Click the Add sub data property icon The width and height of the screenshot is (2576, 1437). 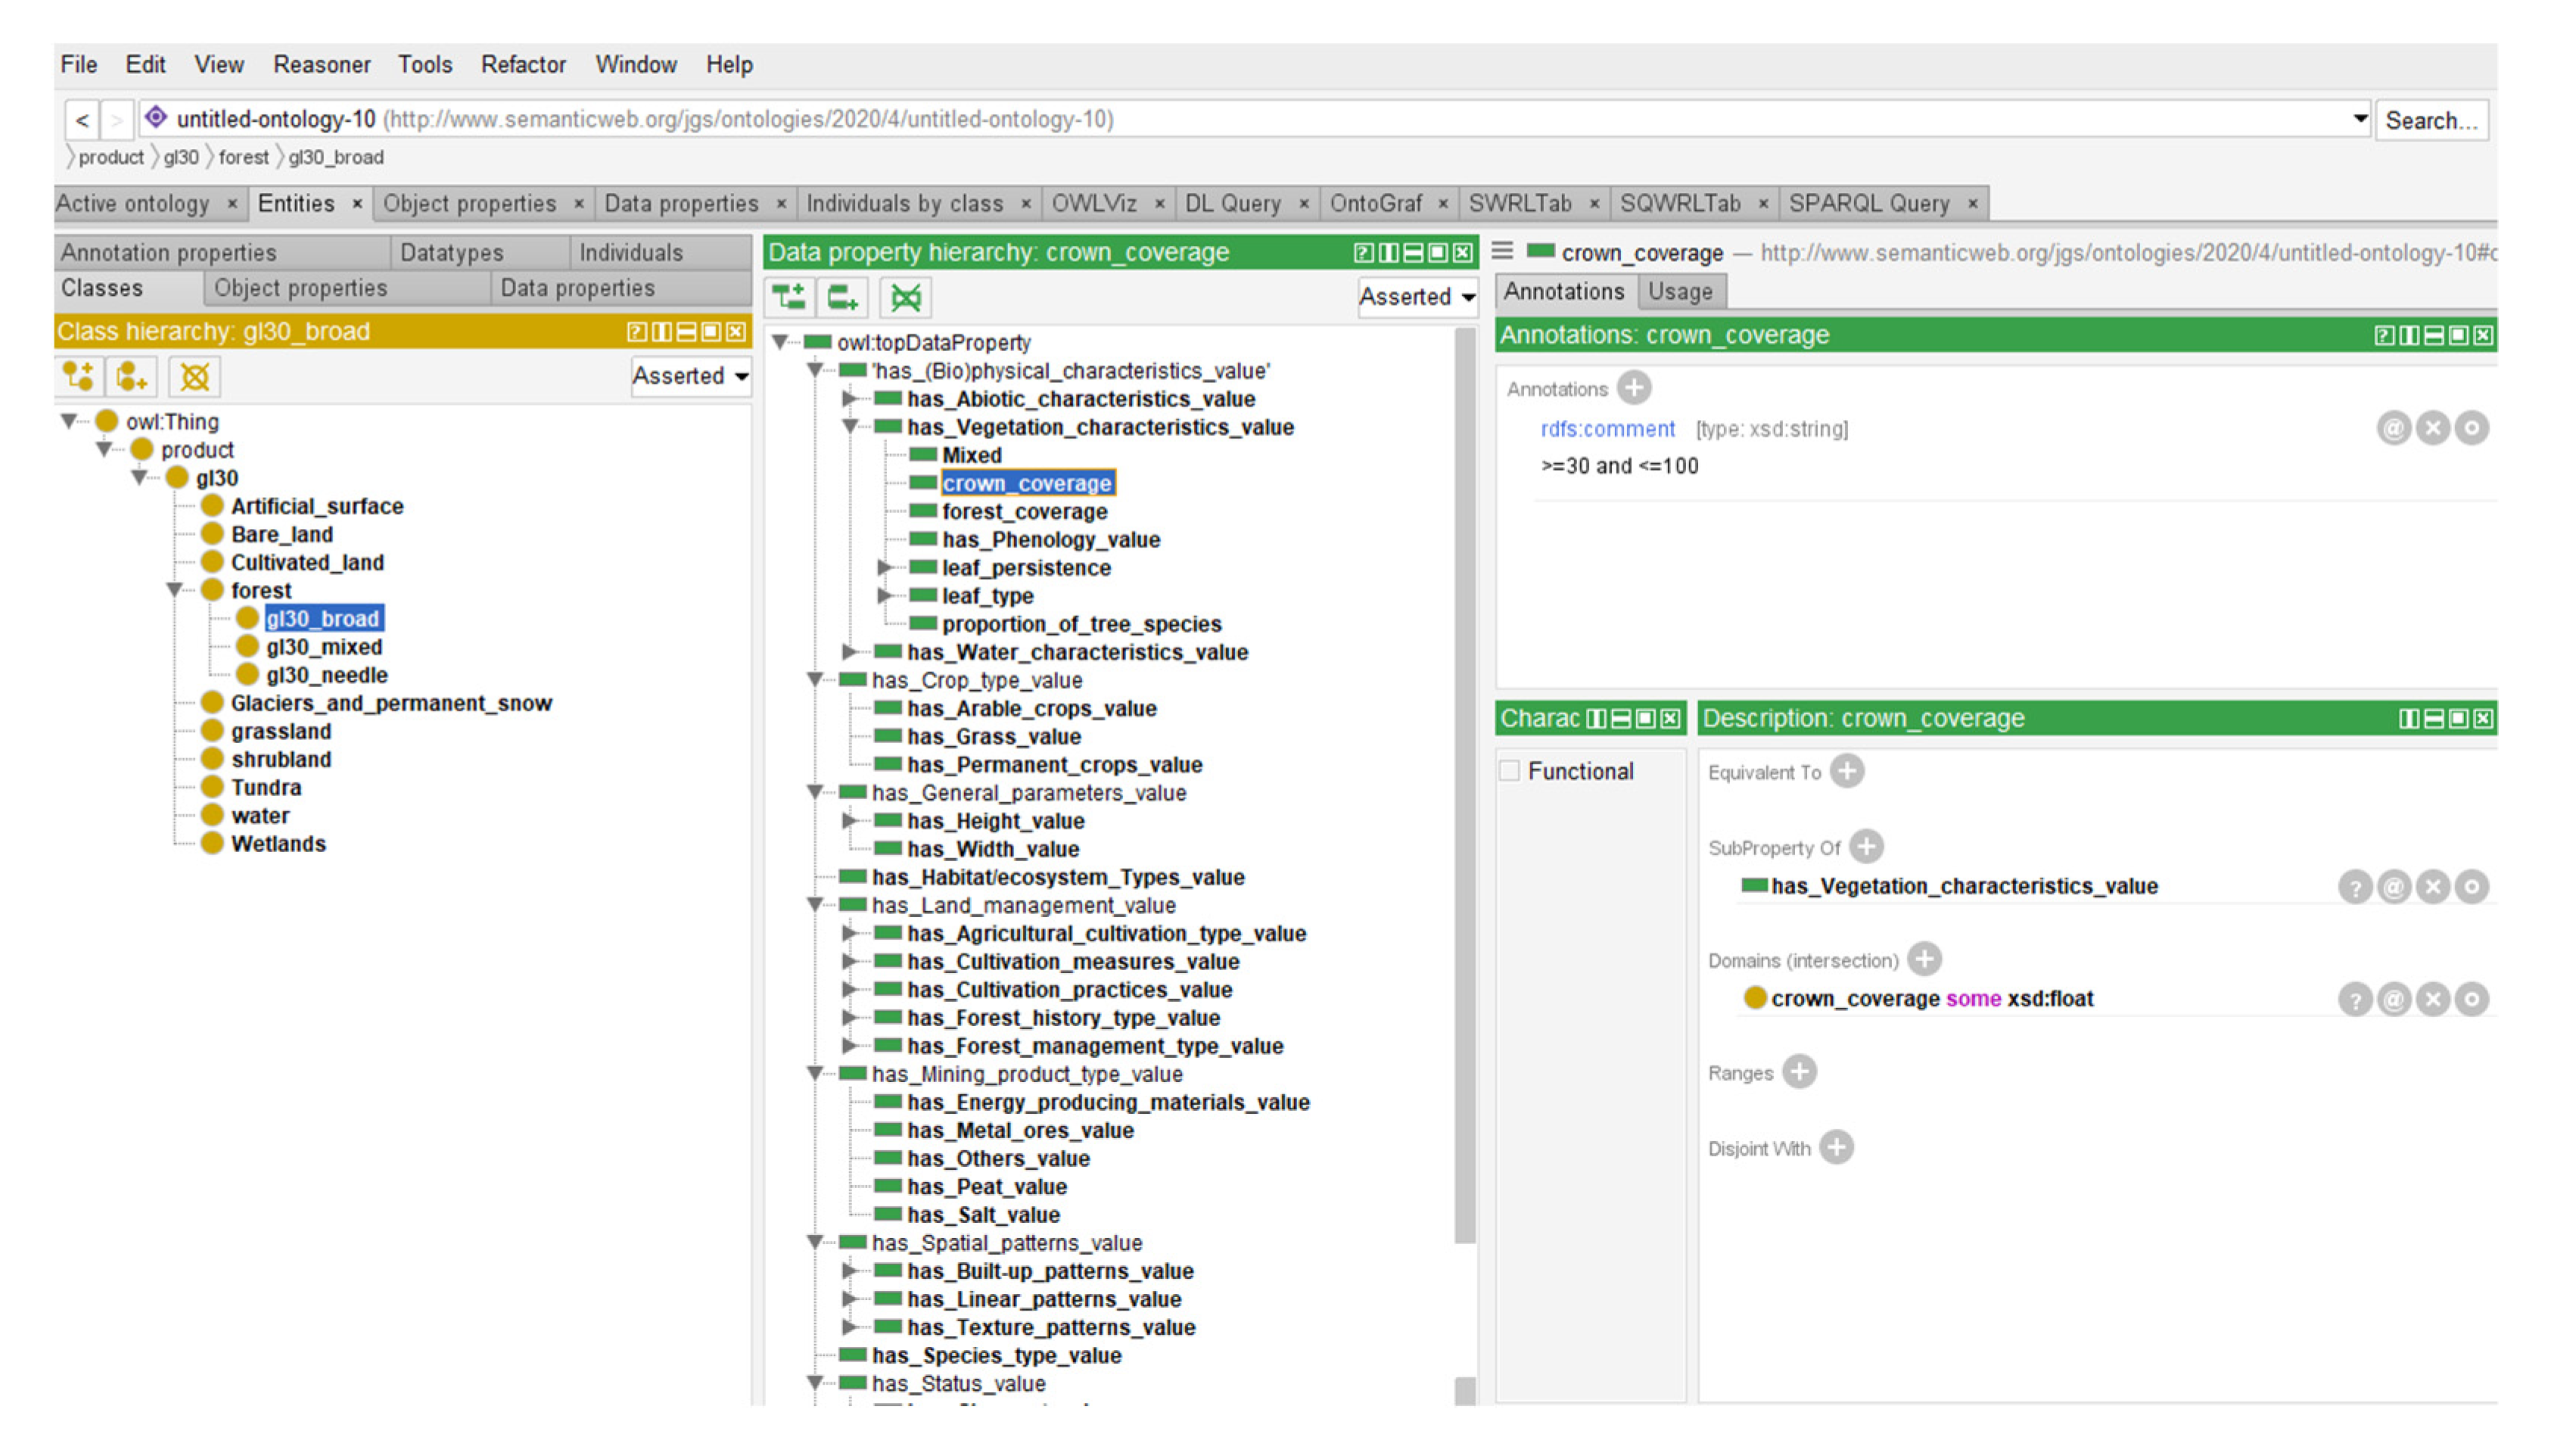(x=789, y=297)
